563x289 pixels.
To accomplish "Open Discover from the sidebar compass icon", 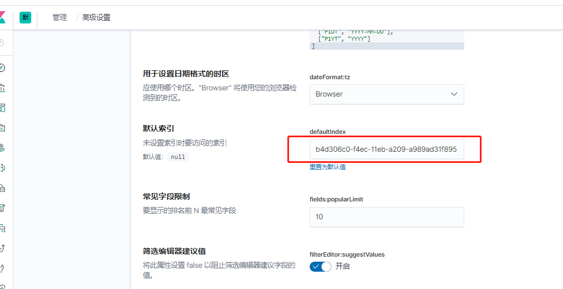I will [2, 68].
